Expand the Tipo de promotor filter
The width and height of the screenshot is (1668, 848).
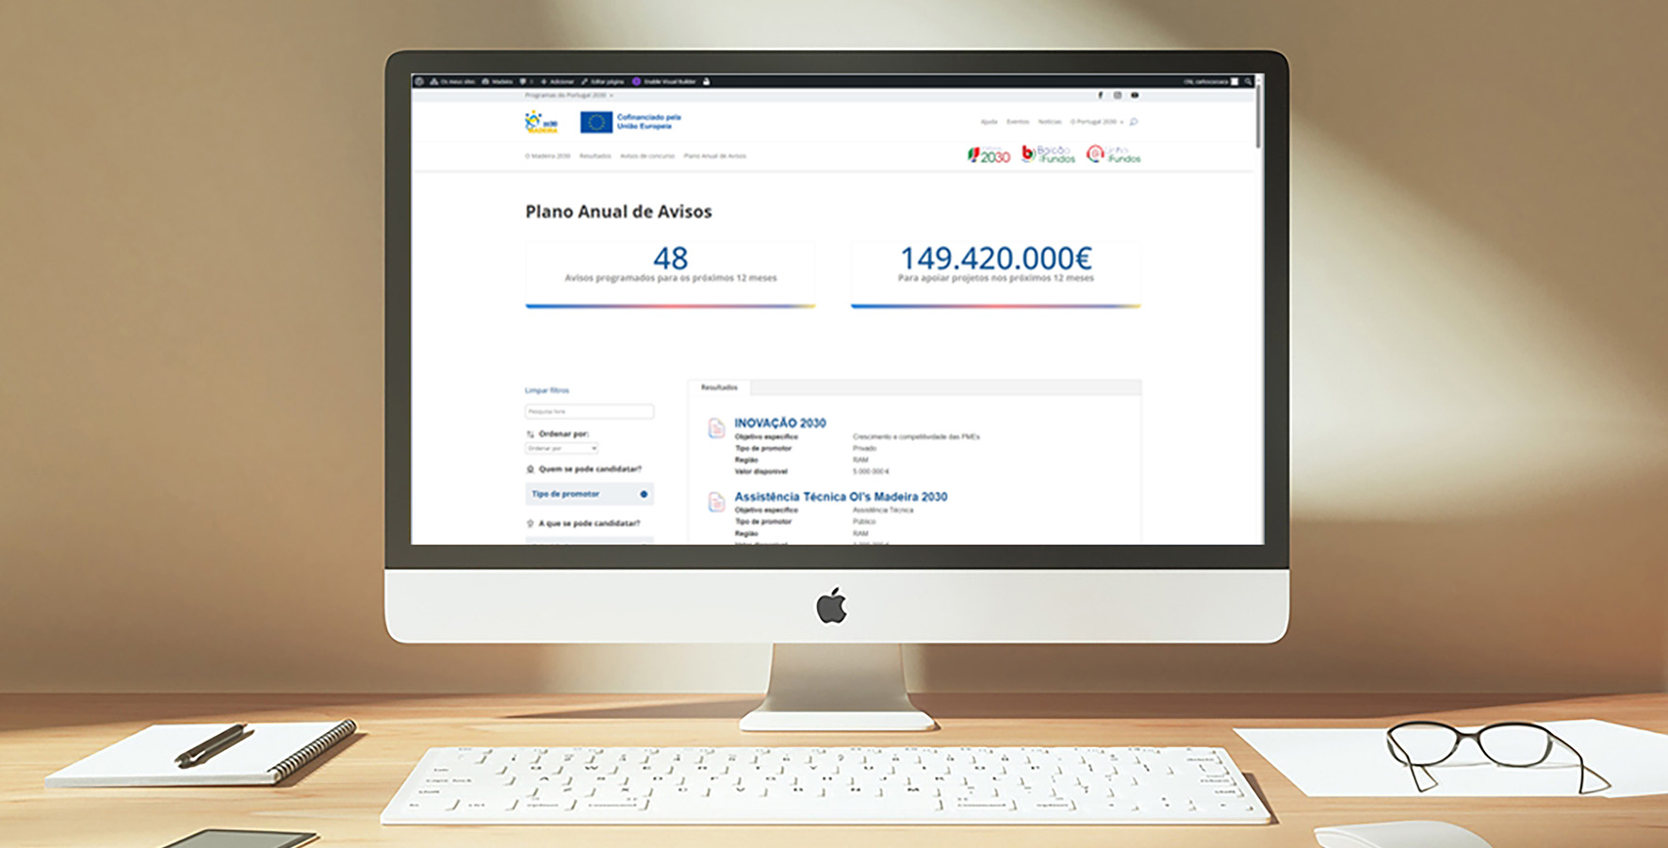pos(589,494)
